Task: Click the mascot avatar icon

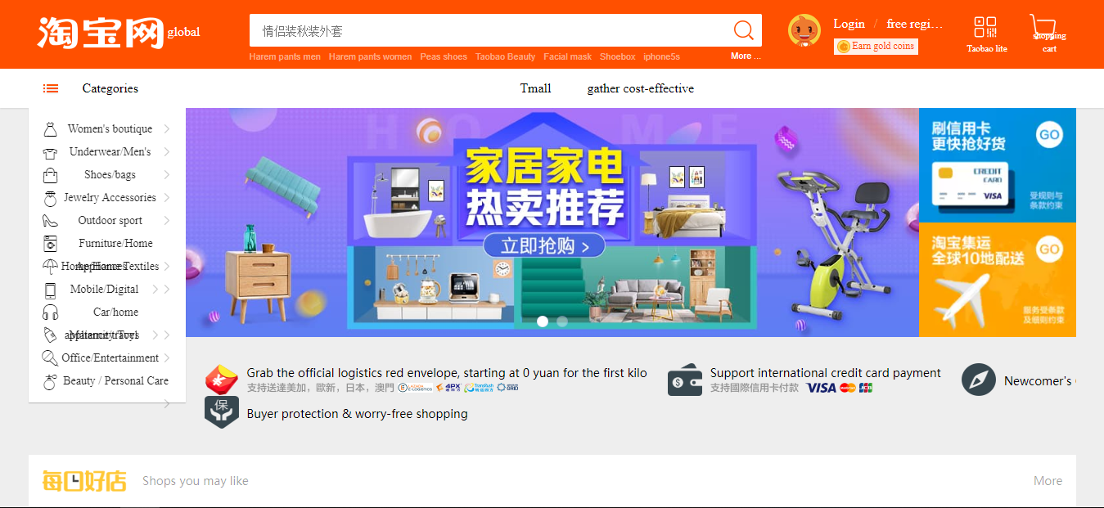Action: (804, 30)
